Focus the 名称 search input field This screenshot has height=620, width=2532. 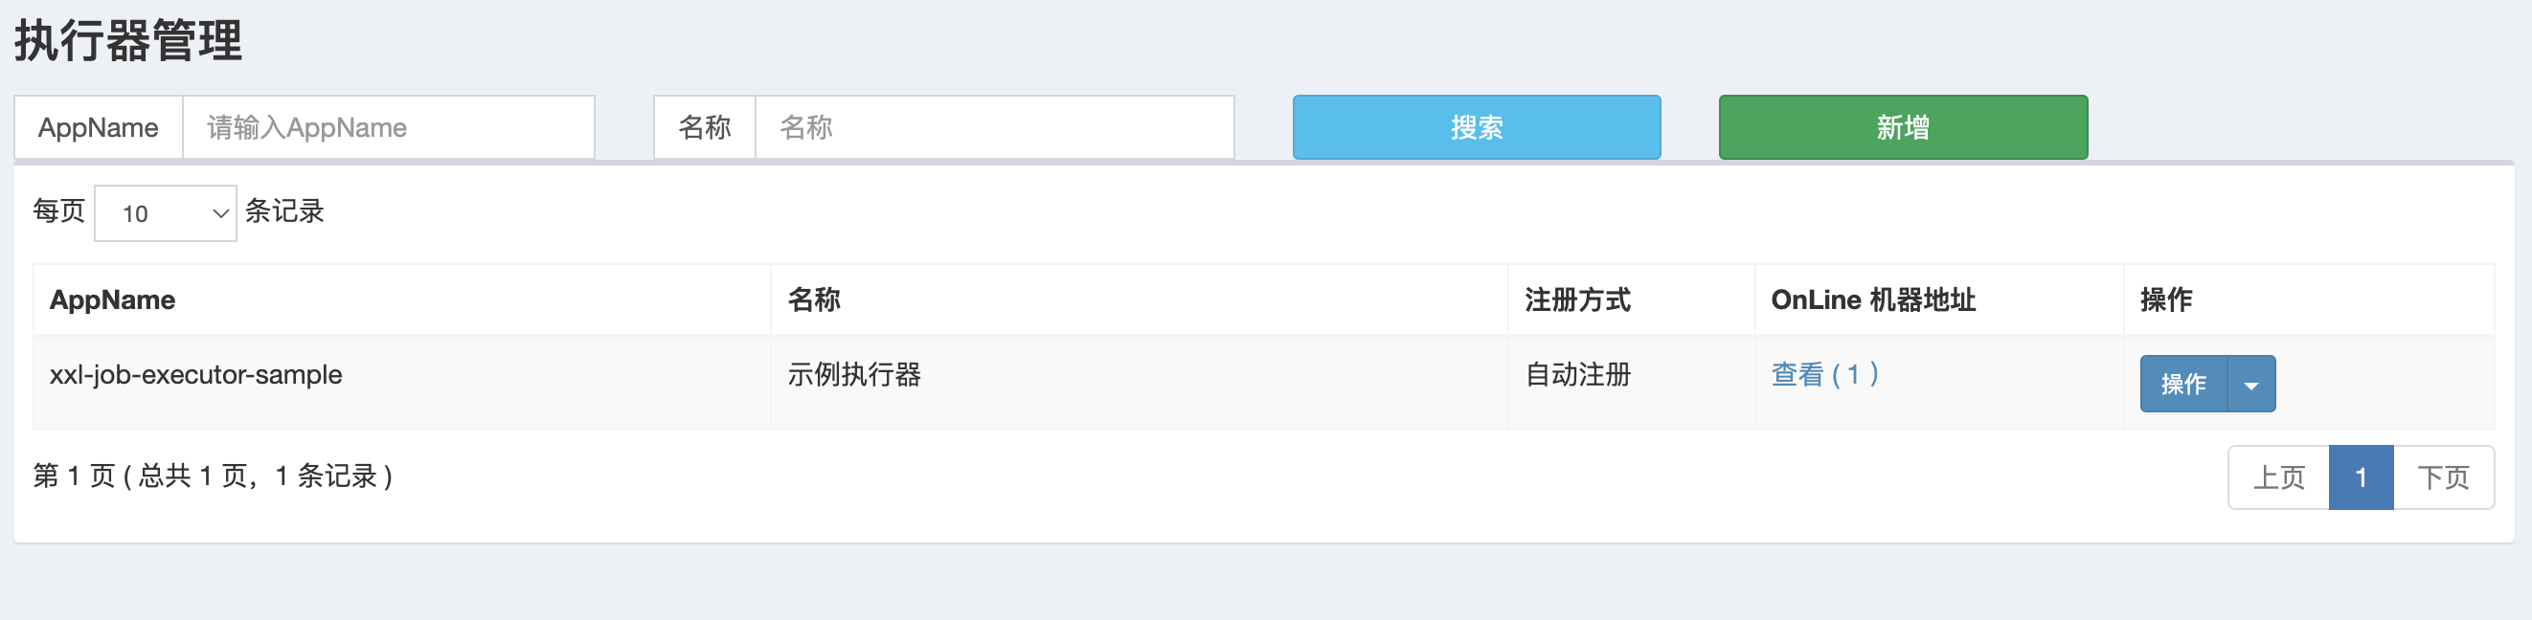[x=994, y=128]
